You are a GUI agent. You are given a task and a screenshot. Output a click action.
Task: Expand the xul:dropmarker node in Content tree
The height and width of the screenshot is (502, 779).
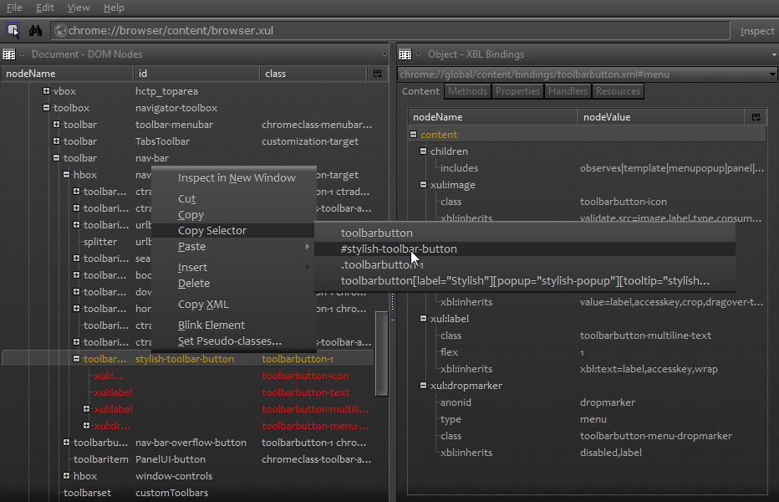(424, 385)
